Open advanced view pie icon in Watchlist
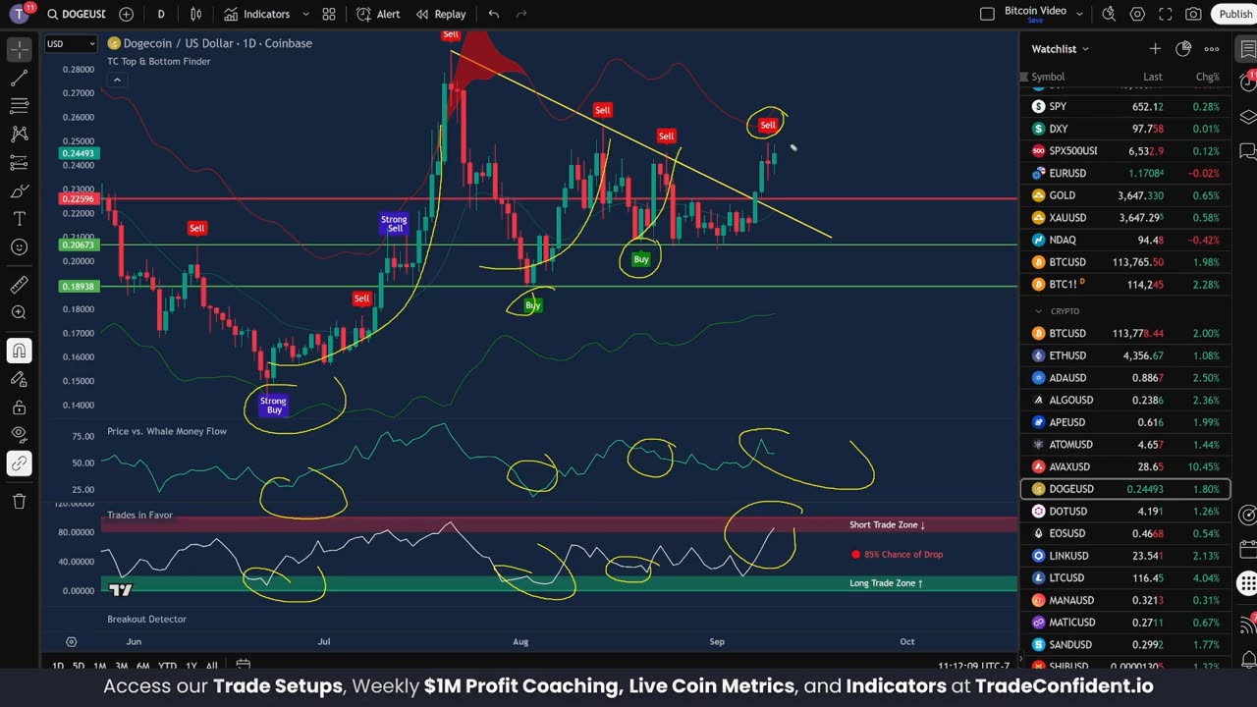1257x707 pixels. click(x=1183, y=48)
